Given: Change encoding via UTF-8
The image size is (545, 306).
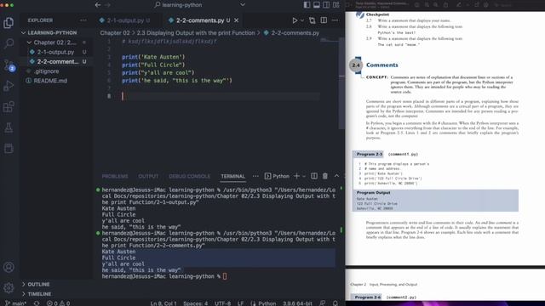Looking at the screenshot, I should [x=222, y=303].
